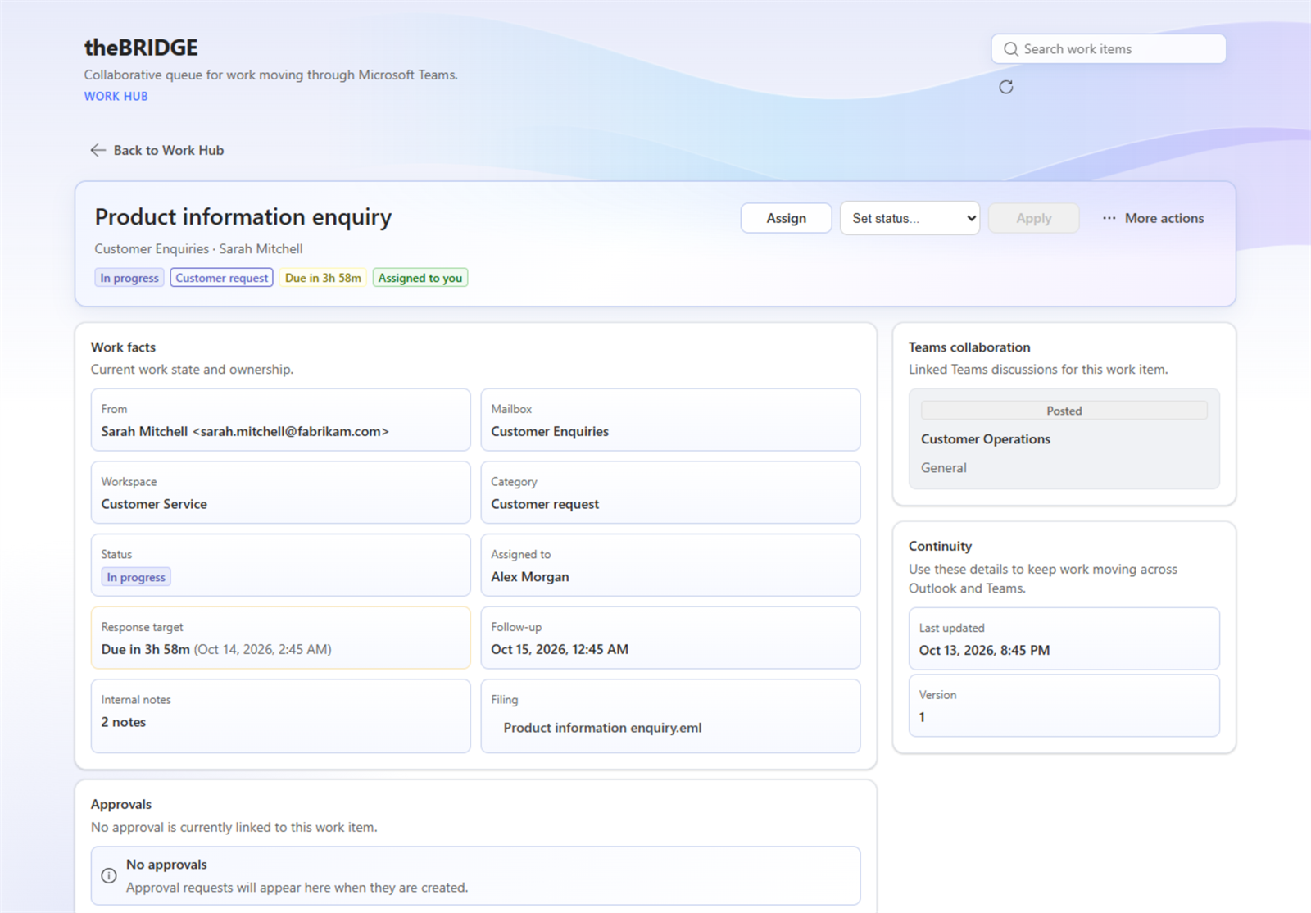1311x913 pixels.
Task: Click the Product information enquiry title
Action: click(243, 217)
